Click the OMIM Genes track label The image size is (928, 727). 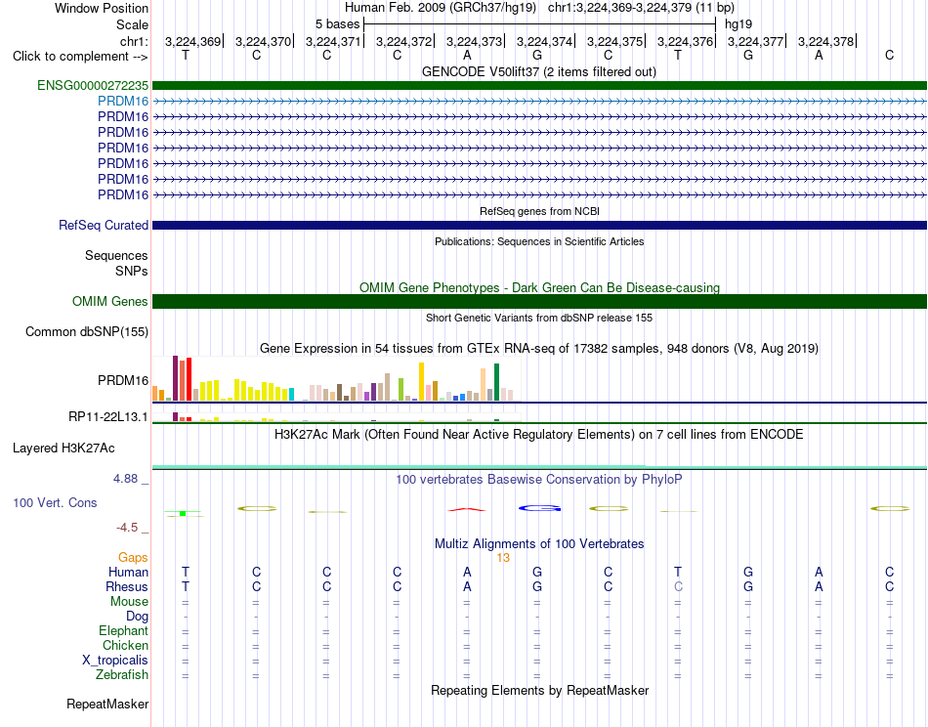pos(110,301)
